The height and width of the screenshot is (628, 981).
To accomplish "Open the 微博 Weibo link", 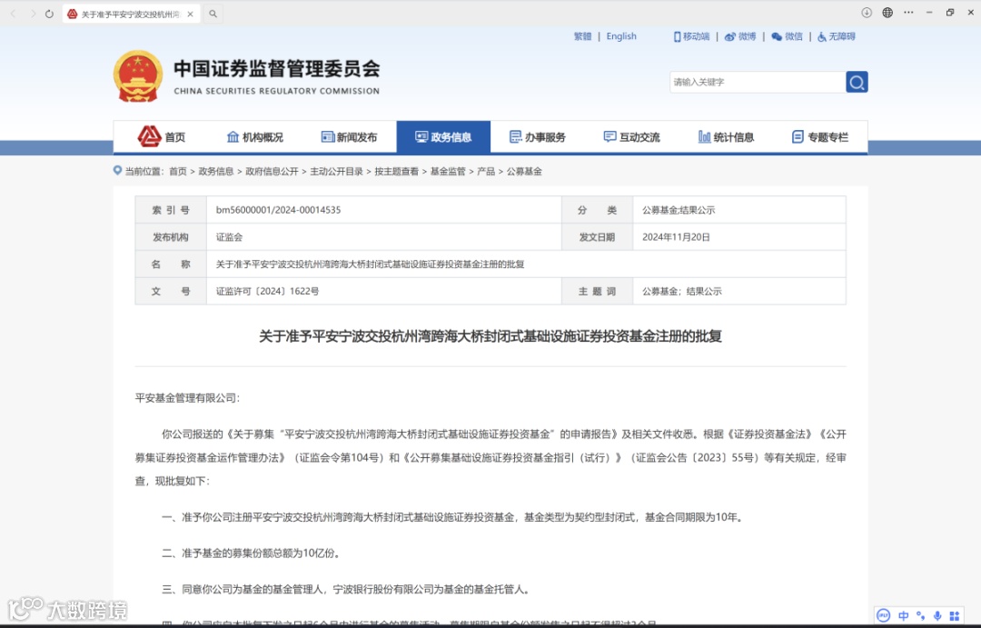I will (740, 36).
